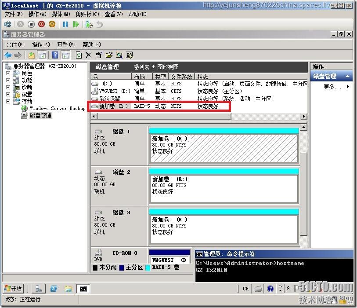Open 文件(F) menu in virtual machine connection window
This screenshot has height=308, width=357.
coord(14,14)
